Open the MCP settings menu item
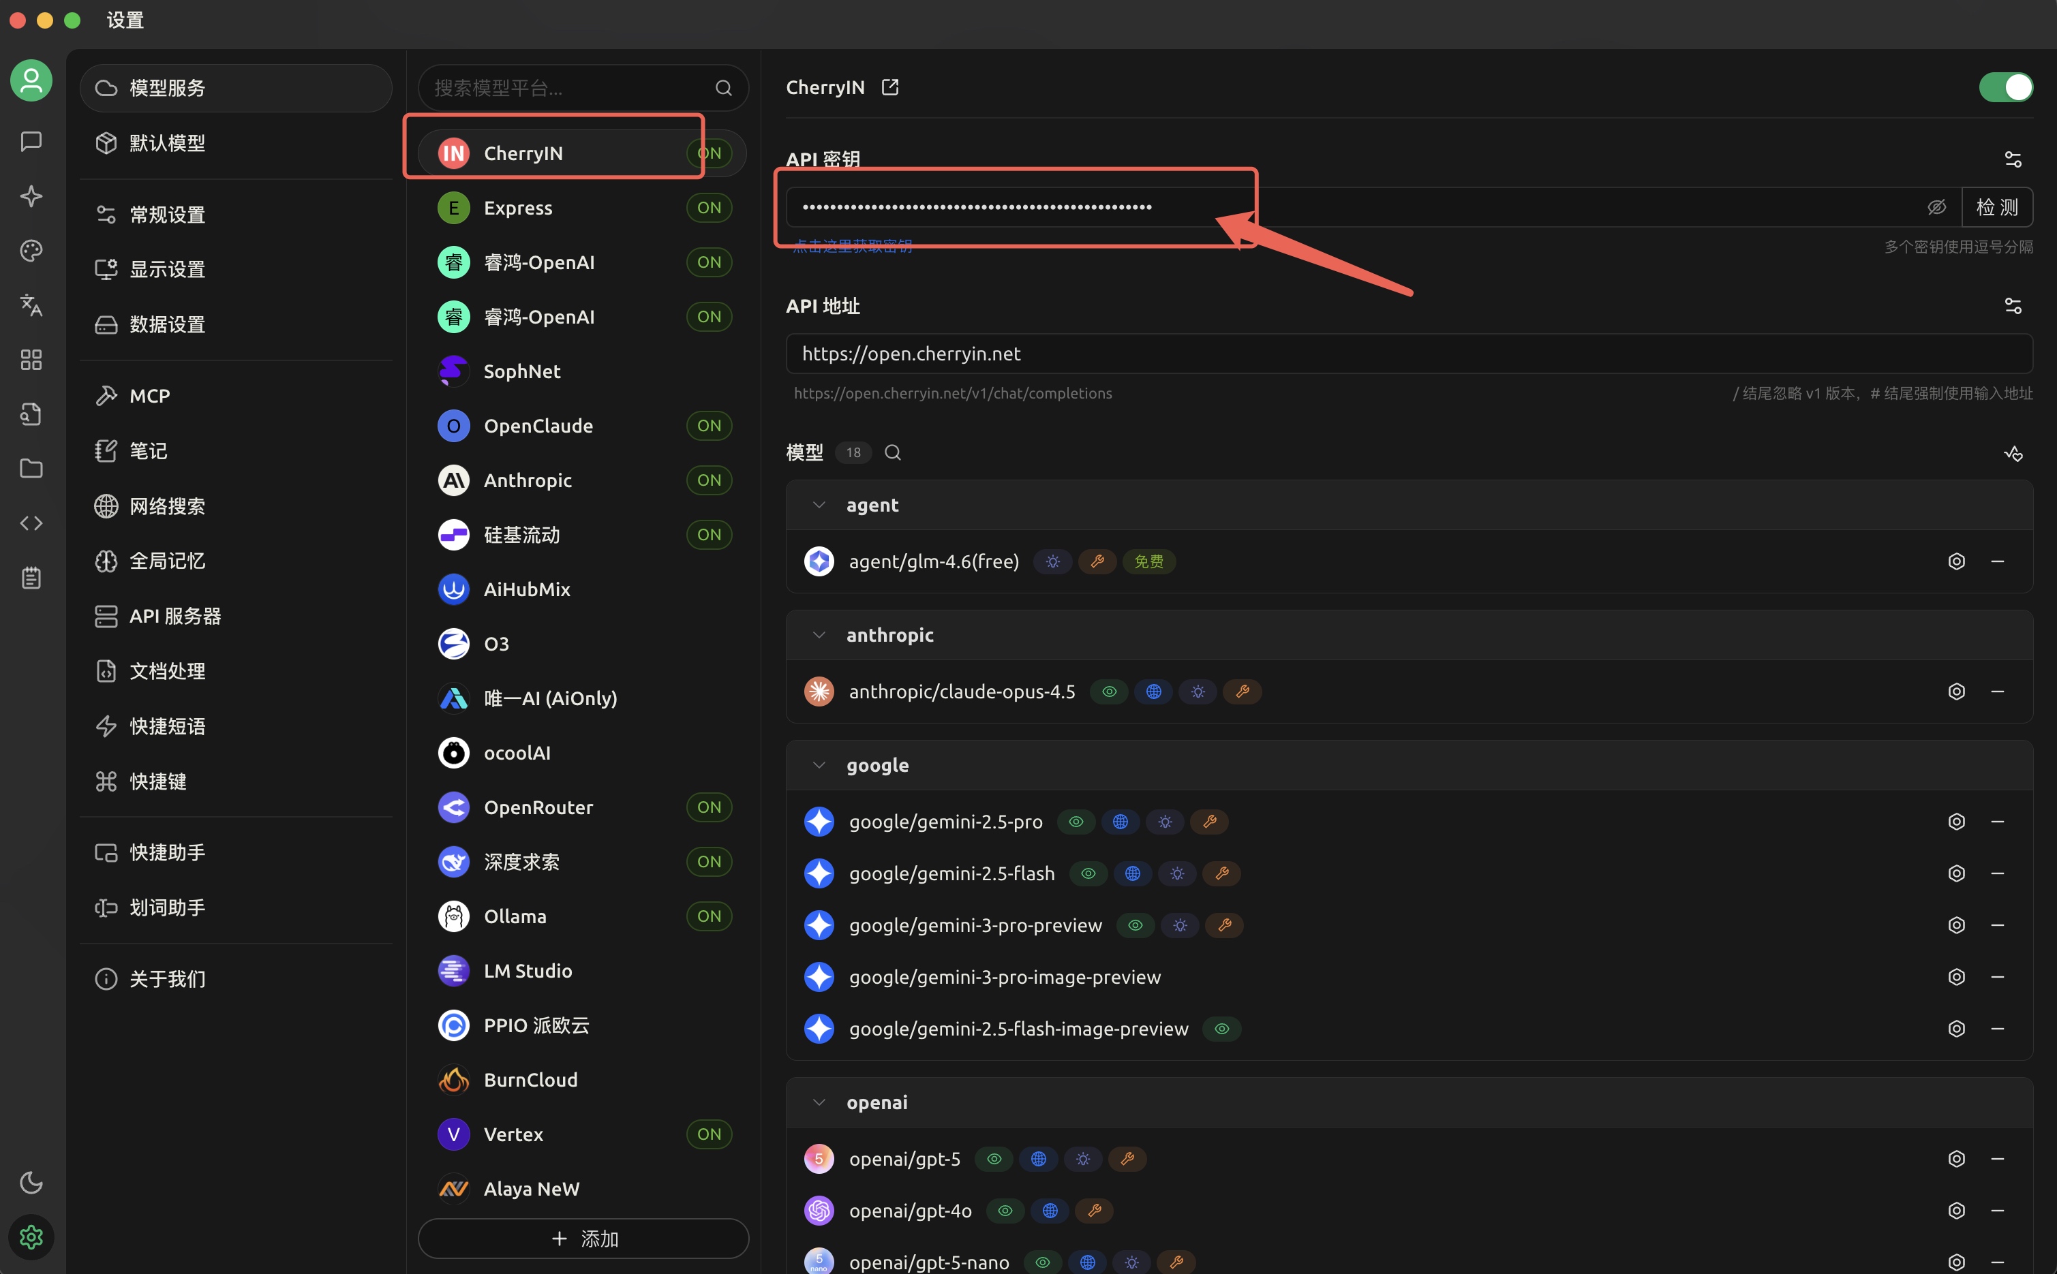The image size is (2057, 1274). coord(150,396)
